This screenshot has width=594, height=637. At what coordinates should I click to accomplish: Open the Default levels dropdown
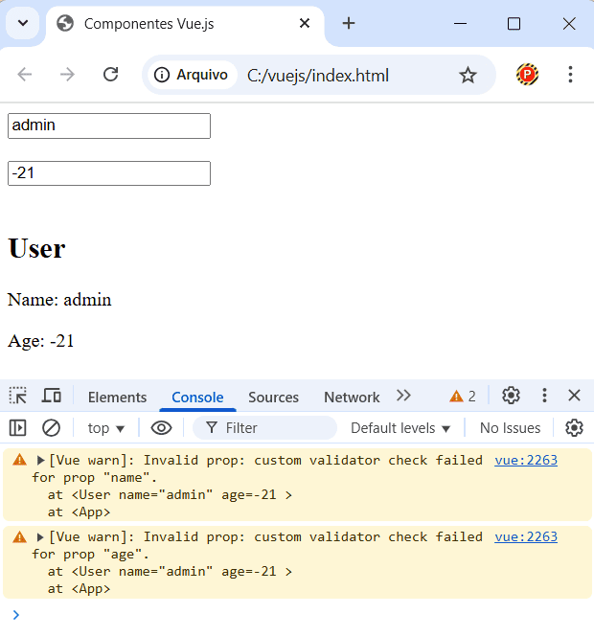[x=400, y=428]
